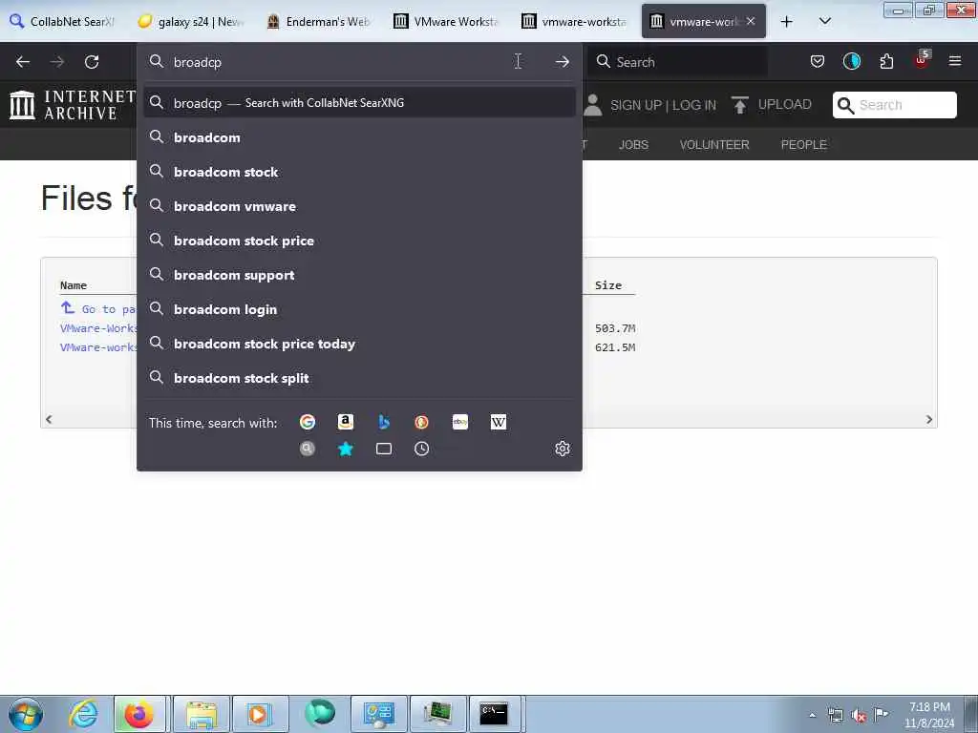
Task: Switch to galaxy s24 tab
Action: [x=191, y=21]
